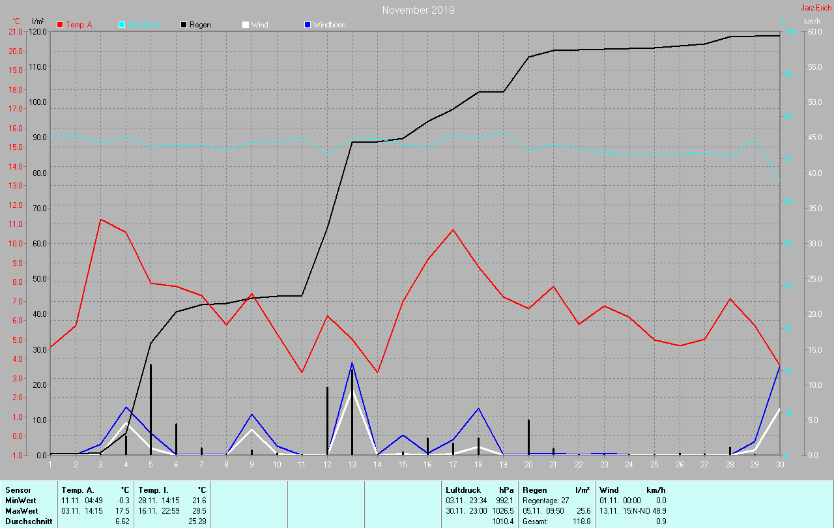
Task: Click the November 2019 chart title
Action: click(x=418, y=10)
